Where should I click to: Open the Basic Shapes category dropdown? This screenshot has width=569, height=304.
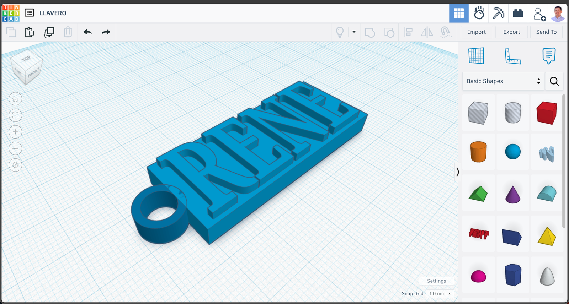(503, 81)
